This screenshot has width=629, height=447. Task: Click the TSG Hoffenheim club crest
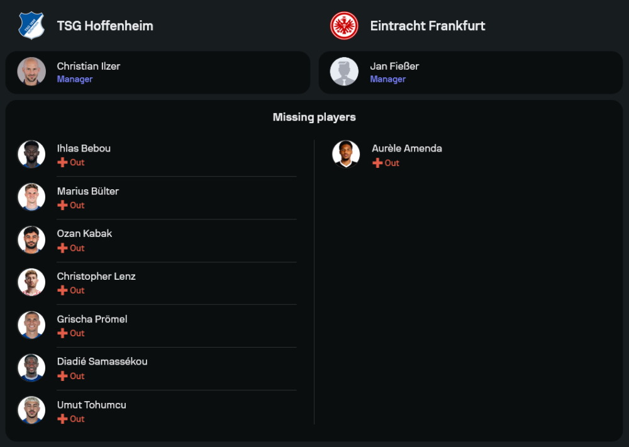coord(31,26)
